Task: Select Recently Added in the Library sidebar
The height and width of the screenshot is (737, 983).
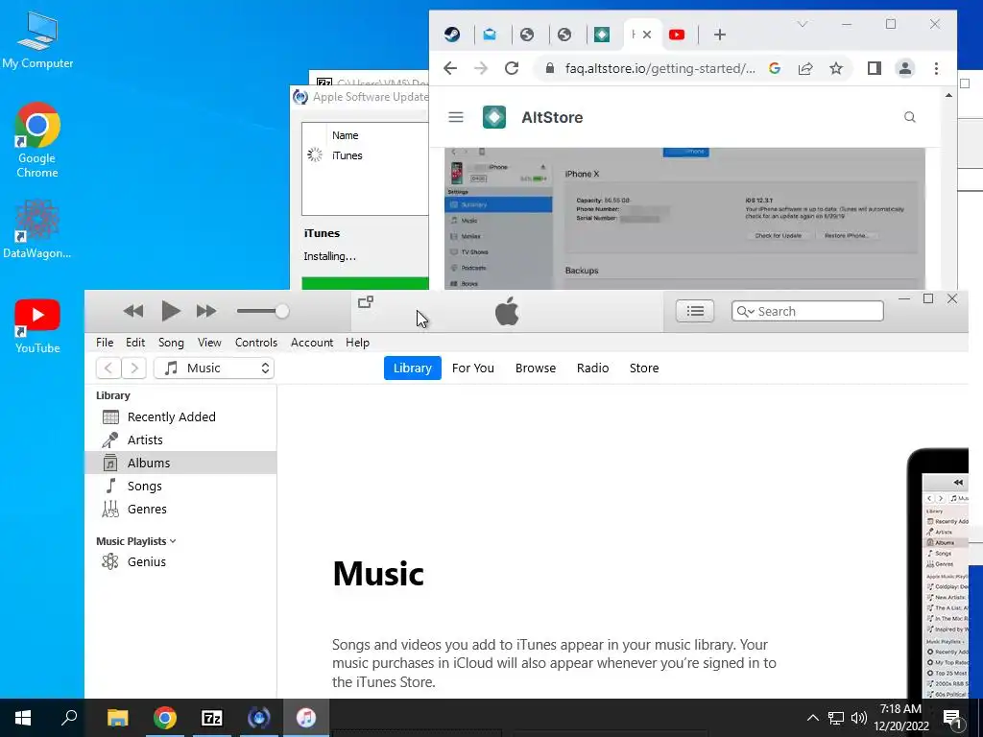Action: pos(180,416)
